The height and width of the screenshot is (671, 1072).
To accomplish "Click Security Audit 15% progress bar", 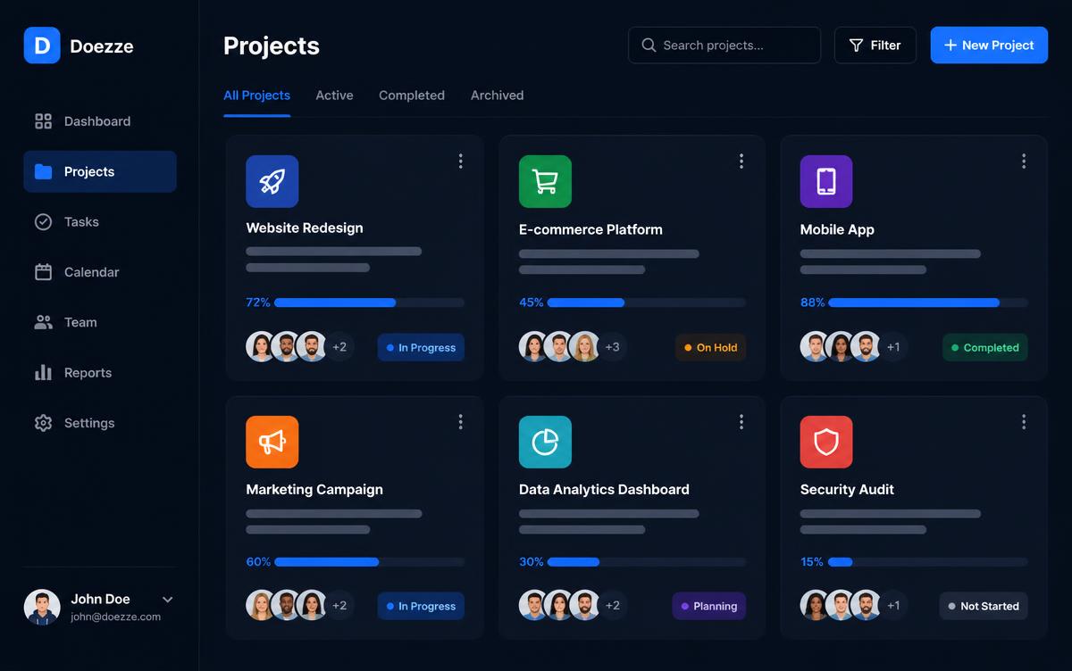I will [x=928, y=562].
